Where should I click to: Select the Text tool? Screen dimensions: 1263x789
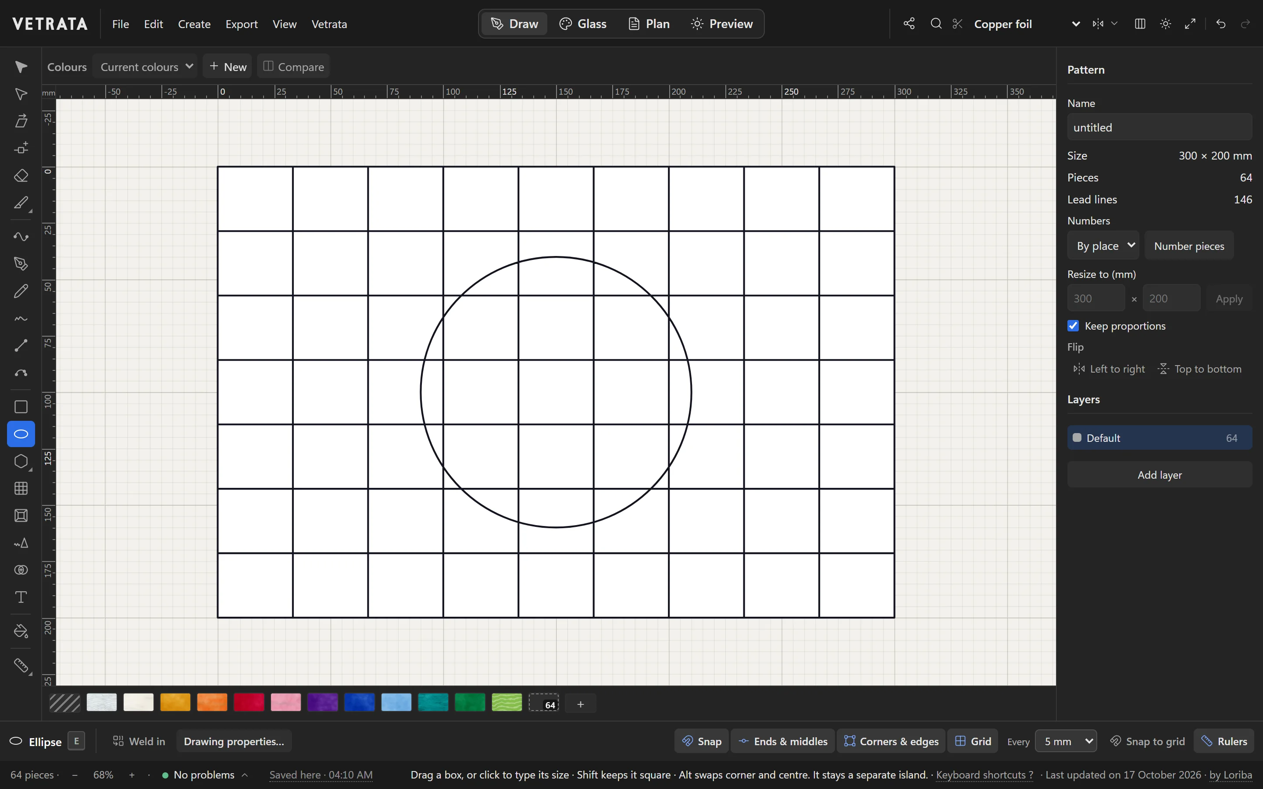(21, 597)
